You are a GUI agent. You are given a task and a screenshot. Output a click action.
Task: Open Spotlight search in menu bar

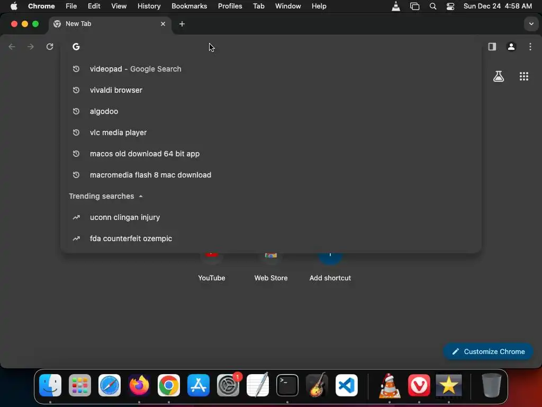(433, 6)
